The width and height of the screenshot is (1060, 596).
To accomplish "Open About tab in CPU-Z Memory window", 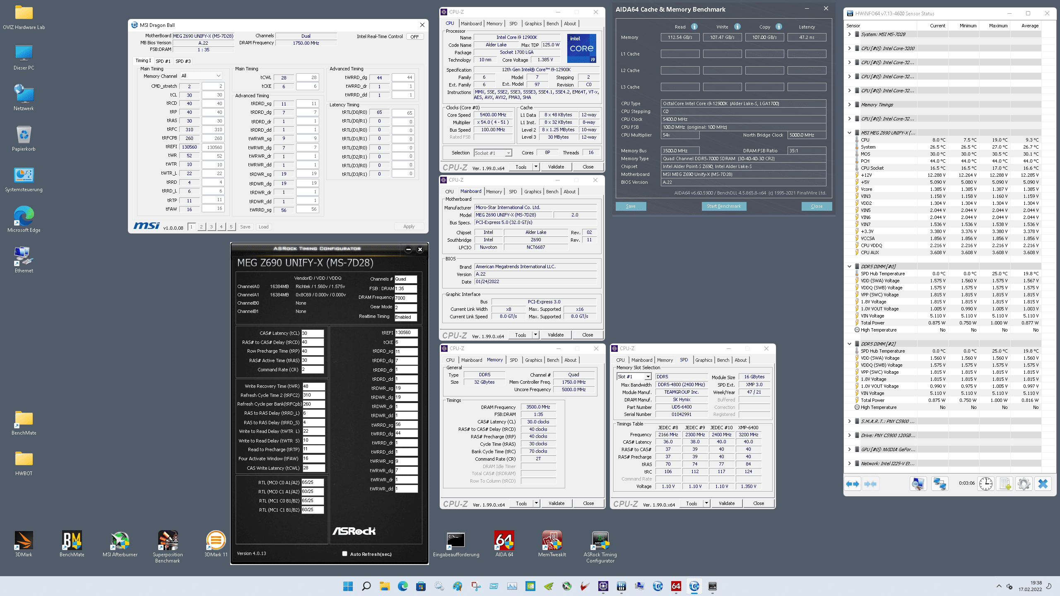I will [570, 360].
